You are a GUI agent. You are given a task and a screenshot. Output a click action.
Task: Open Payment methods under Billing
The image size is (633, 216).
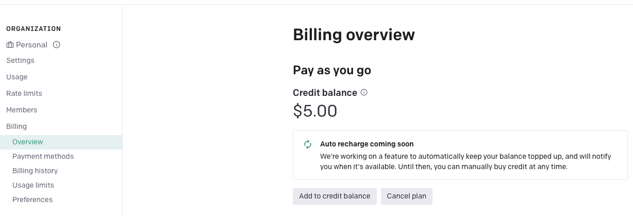[43, 156]
